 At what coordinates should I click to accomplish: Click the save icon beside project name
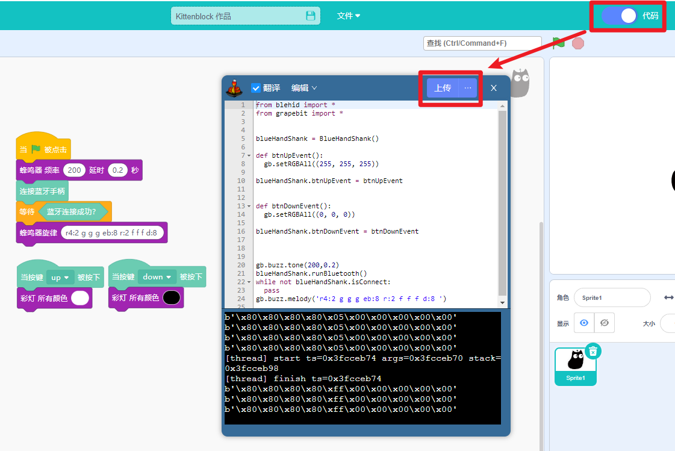[310, 16]
